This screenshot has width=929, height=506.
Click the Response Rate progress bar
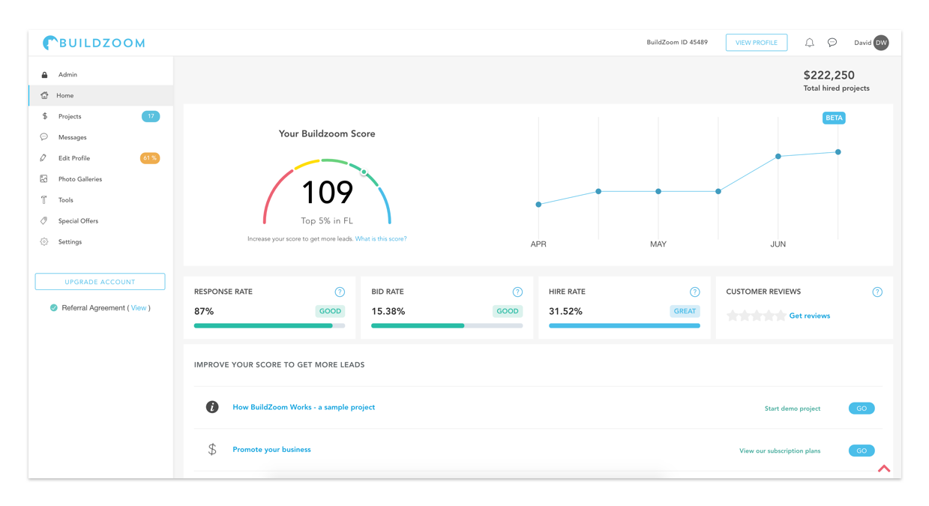(270, 326)
